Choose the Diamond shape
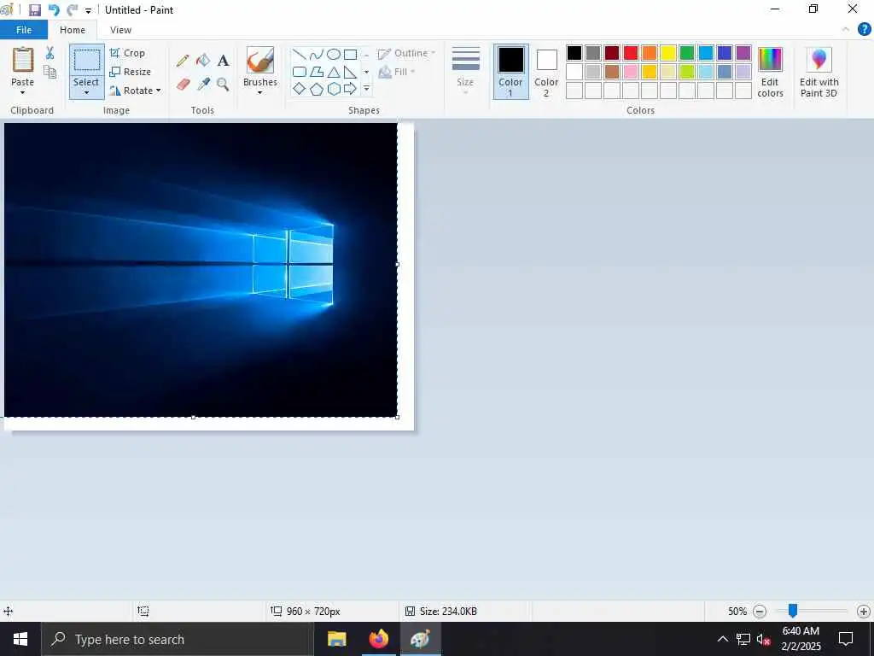 pyautogui.click(x=300, y=89)
